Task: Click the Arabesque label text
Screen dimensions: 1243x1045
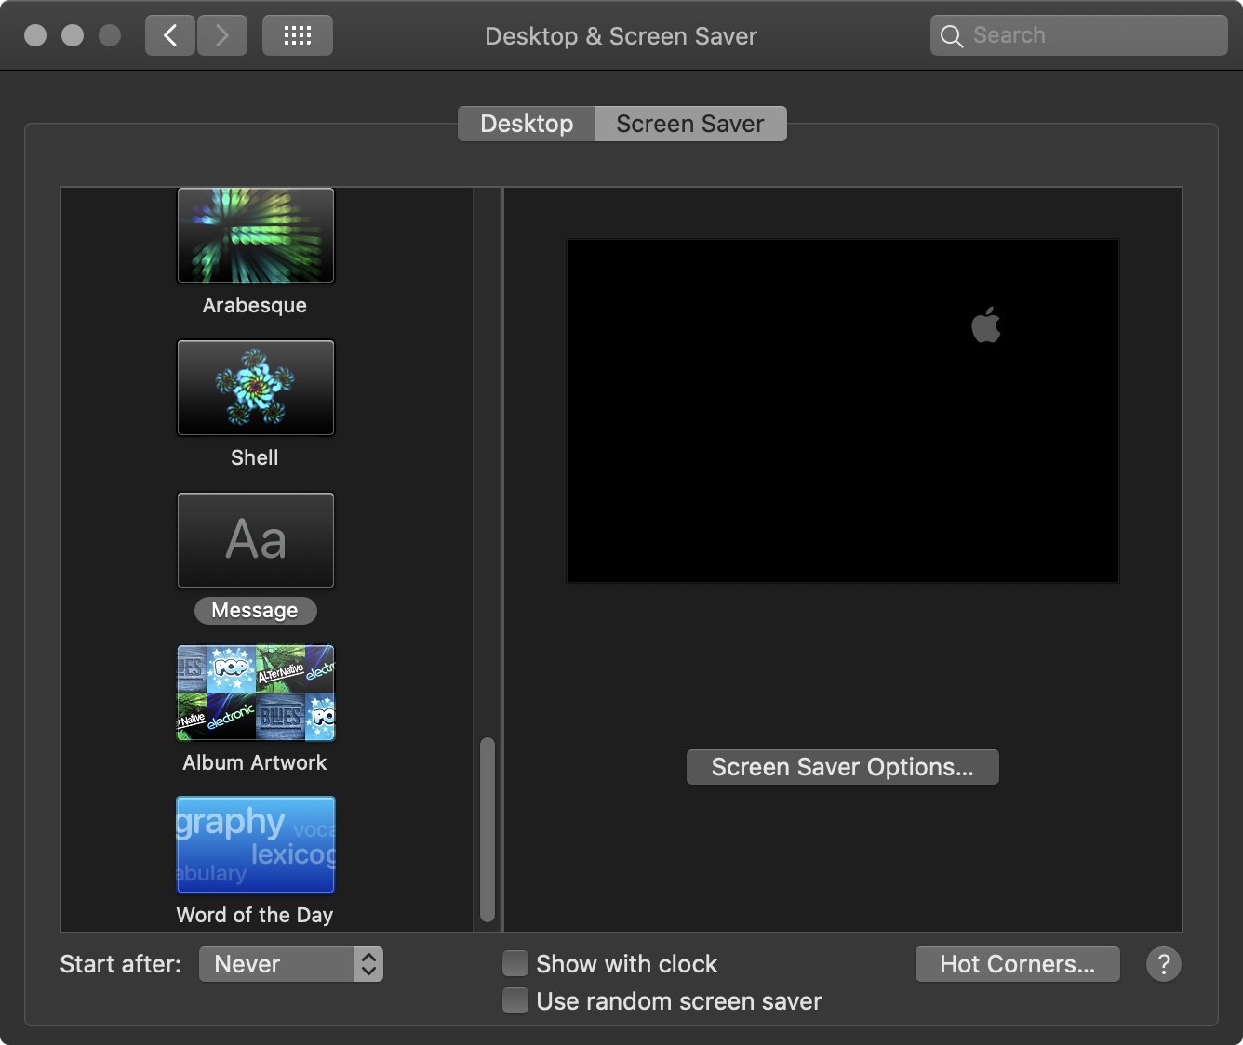Action: 255,305
